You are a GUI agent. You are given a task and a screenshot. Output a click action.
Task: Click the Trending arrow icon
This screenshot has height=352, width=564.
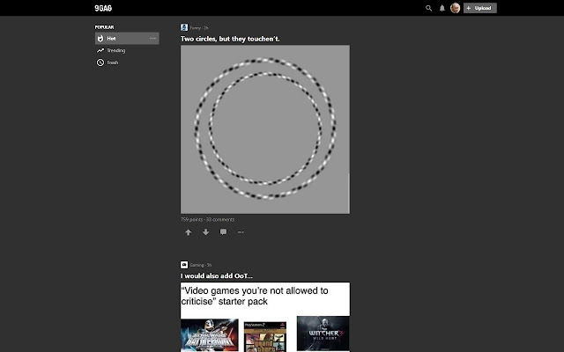[100, 50]
